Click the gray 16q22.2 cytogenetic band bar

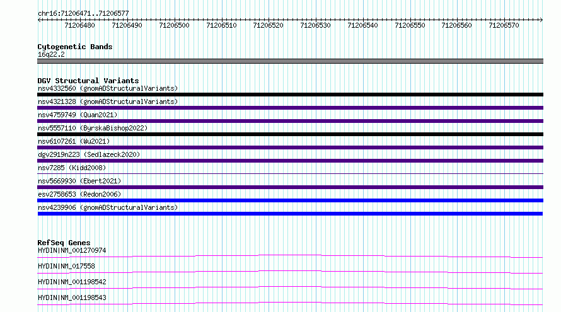pyautogui.click(x=290, y=61)
